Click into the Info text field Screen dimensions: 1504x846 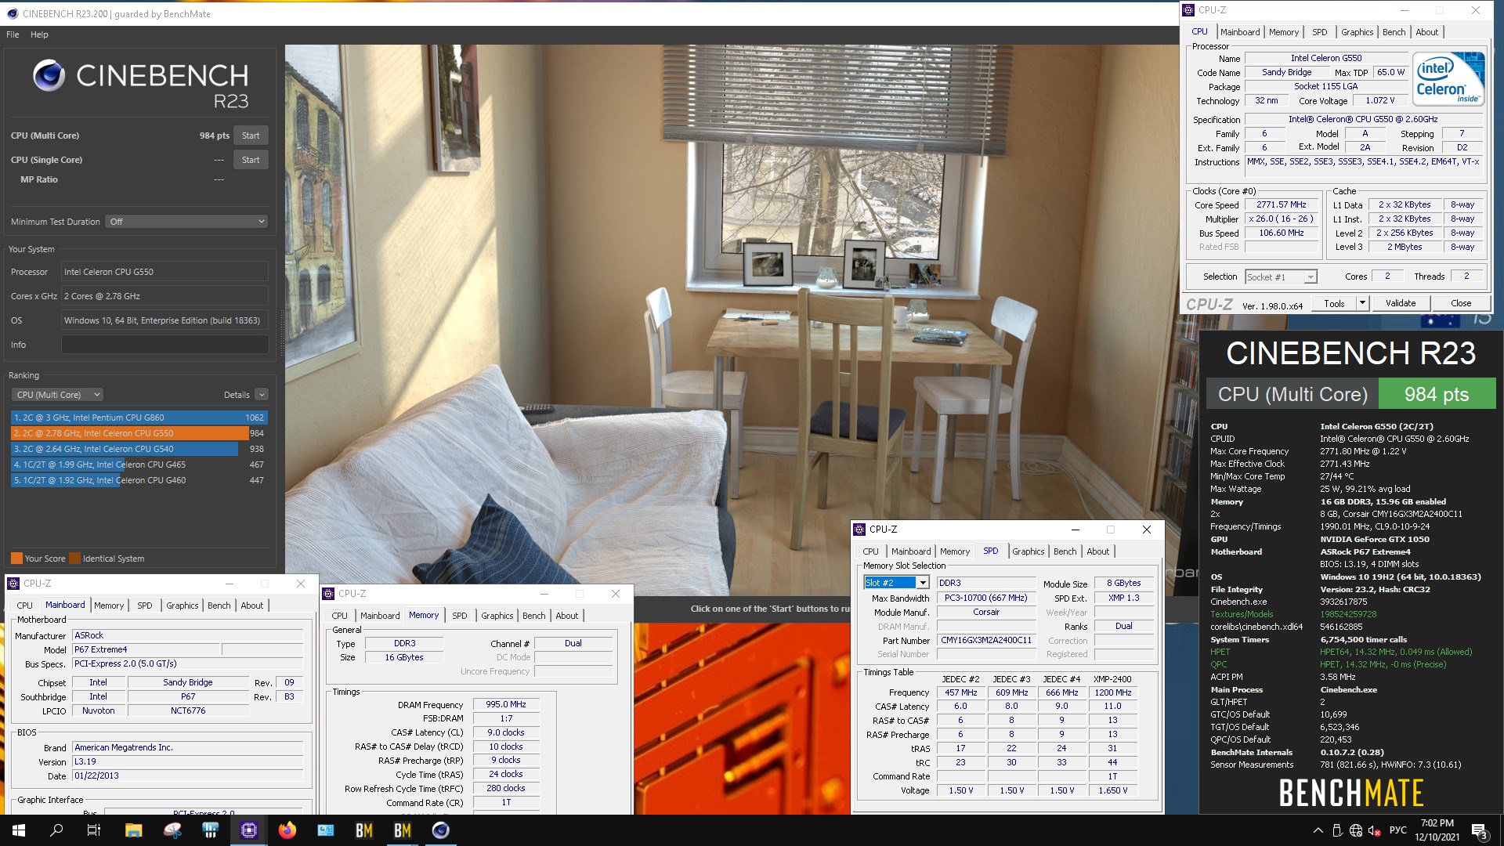[165, 345]
